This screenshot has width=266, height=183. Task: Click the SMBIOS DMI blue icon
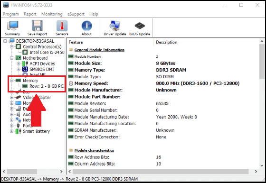tap(25, 69)
